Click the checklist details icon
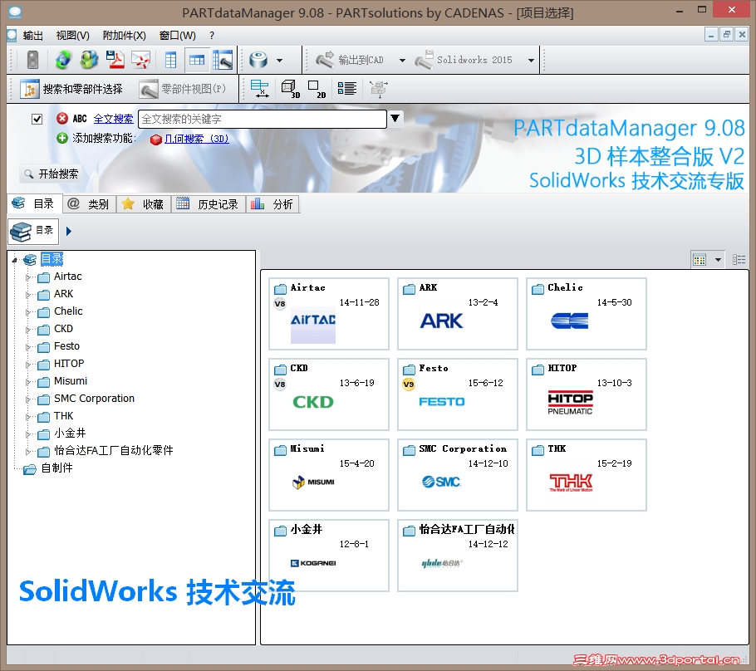Screen dimensions: 756x671 [x=347, y=89]
